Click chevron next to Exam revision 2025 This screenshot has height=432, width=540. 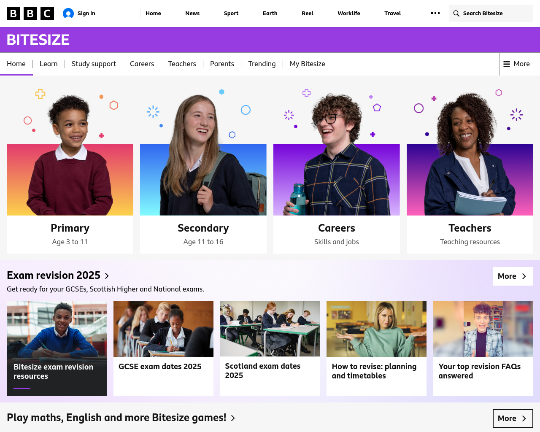(x=107, y=276)
